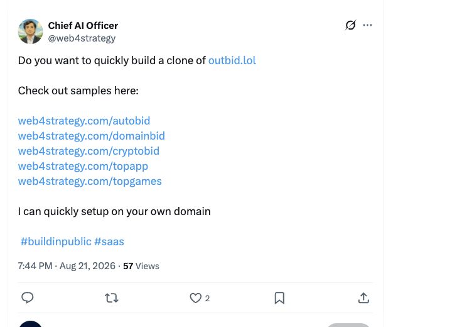Bookmark this post

click(279, 298)
